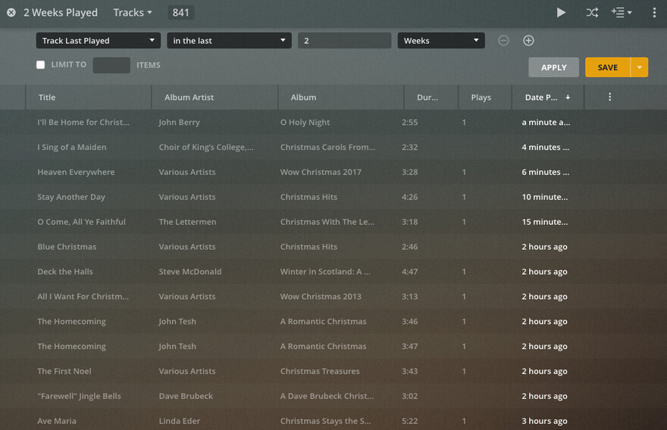
Task: Click the 5:22 duration of Ave Maria
Action: [409, 421]
